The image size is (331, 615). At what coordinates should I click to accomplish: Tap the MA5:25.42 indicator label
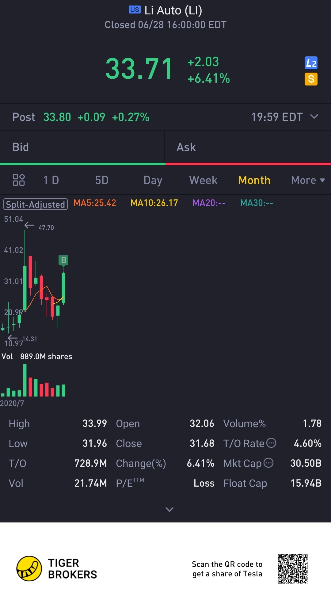pos(95,203)
